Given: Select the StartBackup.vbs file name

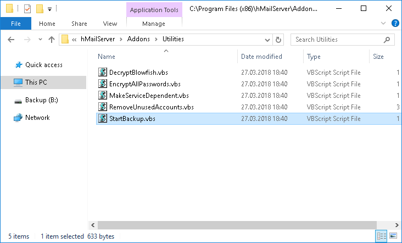Looking at the screenshot, I should (132, 119).
